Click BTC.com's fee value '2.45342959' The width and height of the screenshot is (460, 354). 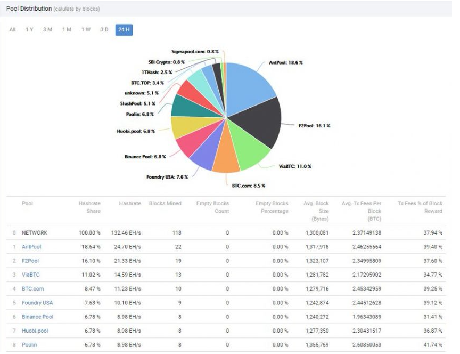click(367, 289)
